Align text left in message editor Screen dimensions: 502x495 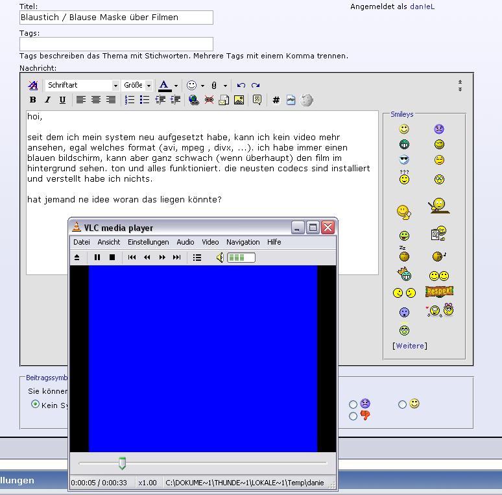click(x=80, y=100)
